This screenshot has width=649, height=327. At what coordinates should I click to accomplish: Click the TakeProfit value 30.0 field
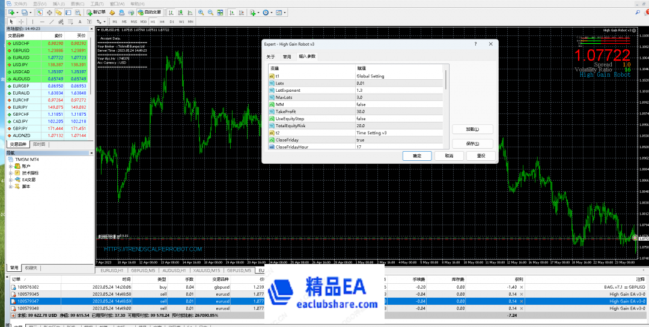point(397,112)
